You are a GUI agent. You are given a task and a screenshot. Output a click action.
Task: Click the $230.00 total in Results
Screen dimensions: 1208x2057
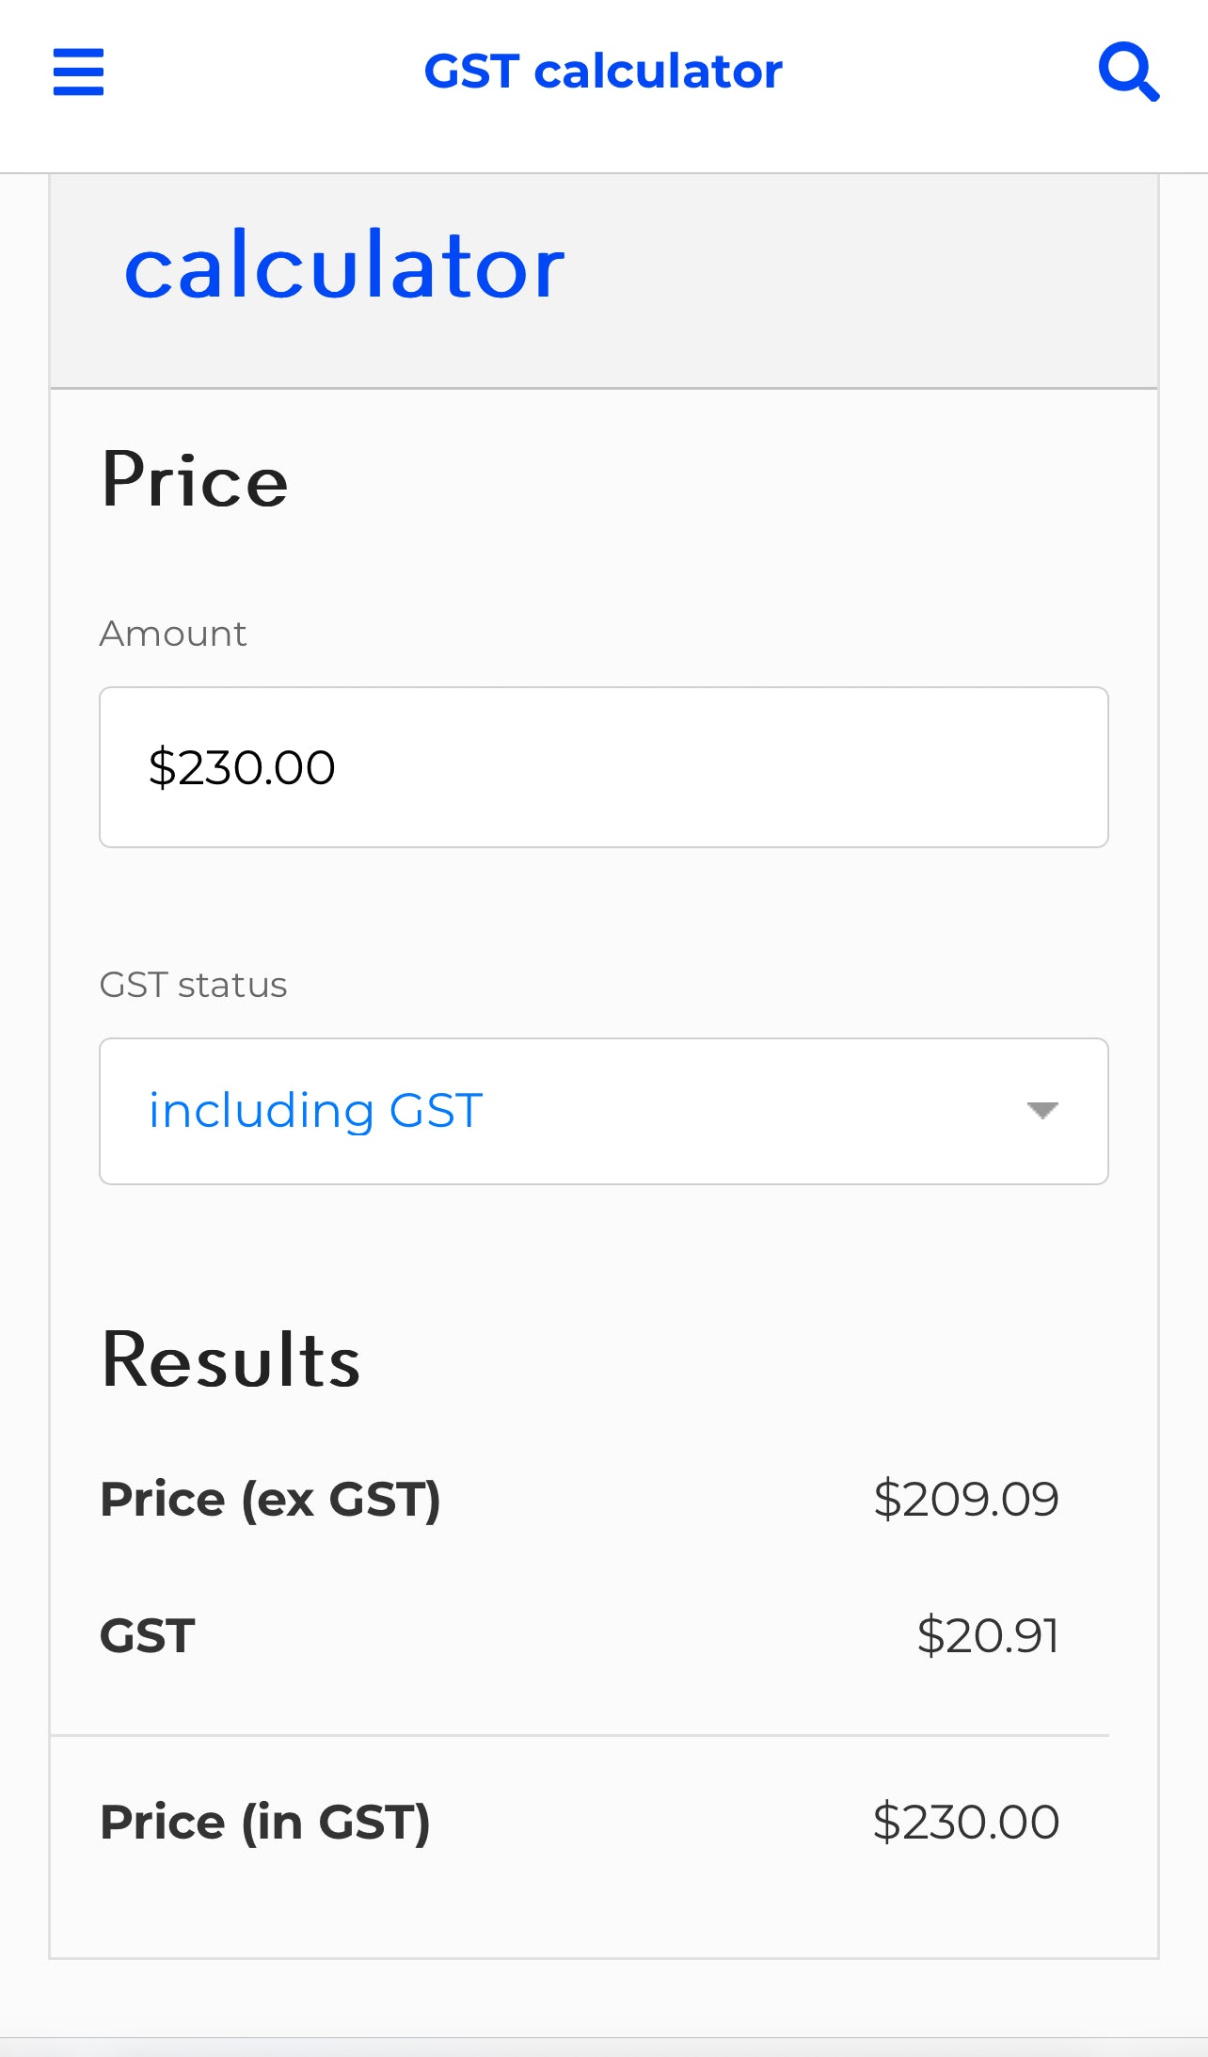966,1822
